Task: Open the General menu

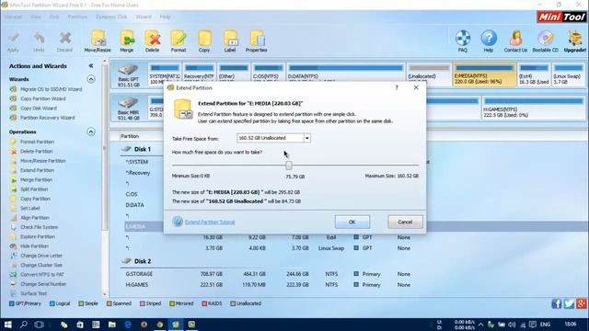Action: pos(13,17)
